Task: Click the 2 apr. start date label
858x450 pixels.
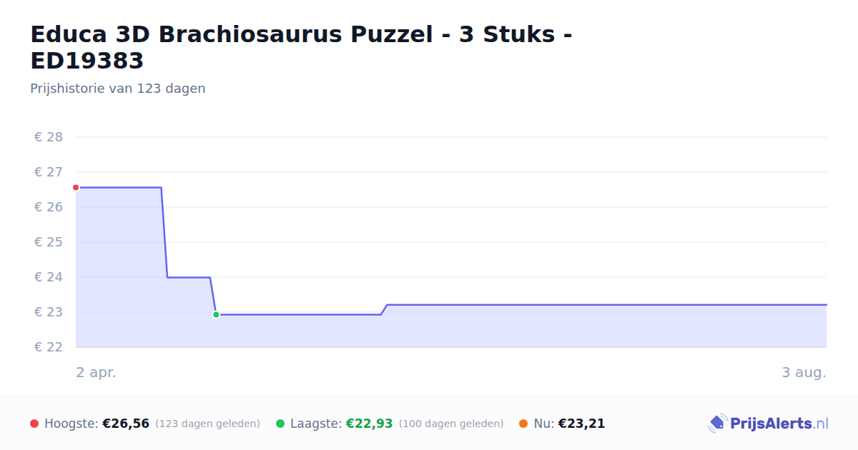Action: pyautogui.click(x=96, y=373)
